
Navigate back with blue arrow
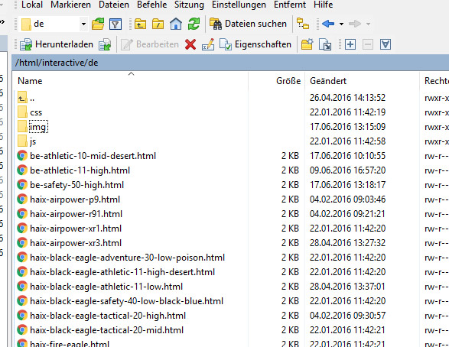click(328, 24)
